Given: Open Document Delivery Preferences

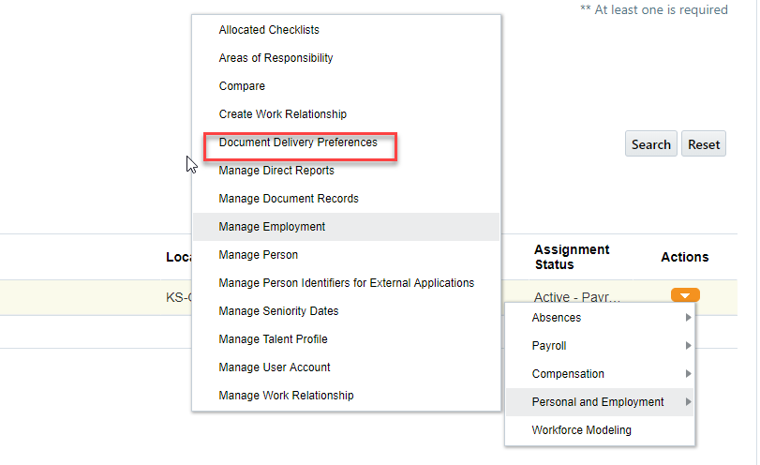Looking at the screenshot, I should coord(298,142).
